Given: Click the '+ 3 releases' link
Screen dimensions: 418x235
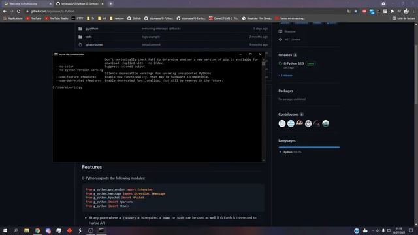Looking at the screenshot, I should point(285,76).
